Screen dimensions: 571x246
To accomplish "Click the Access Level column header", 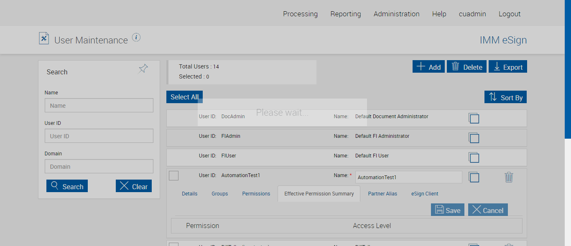I will pos(372,226).
